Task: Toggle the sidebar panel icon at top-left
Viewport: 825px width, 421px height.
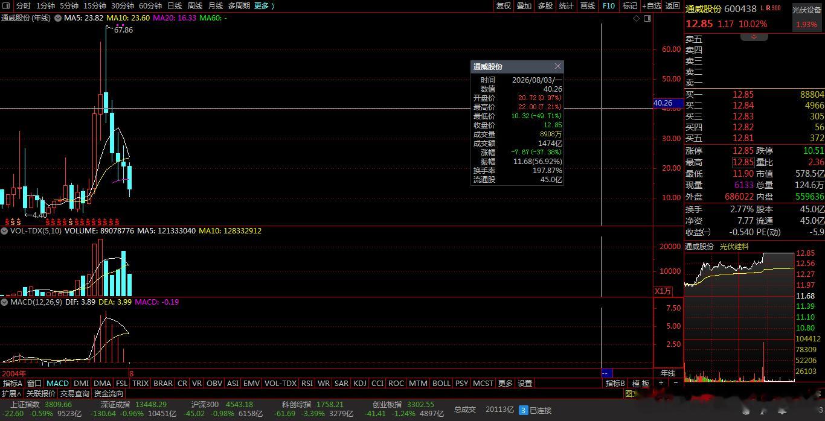Action: [7, 5]
